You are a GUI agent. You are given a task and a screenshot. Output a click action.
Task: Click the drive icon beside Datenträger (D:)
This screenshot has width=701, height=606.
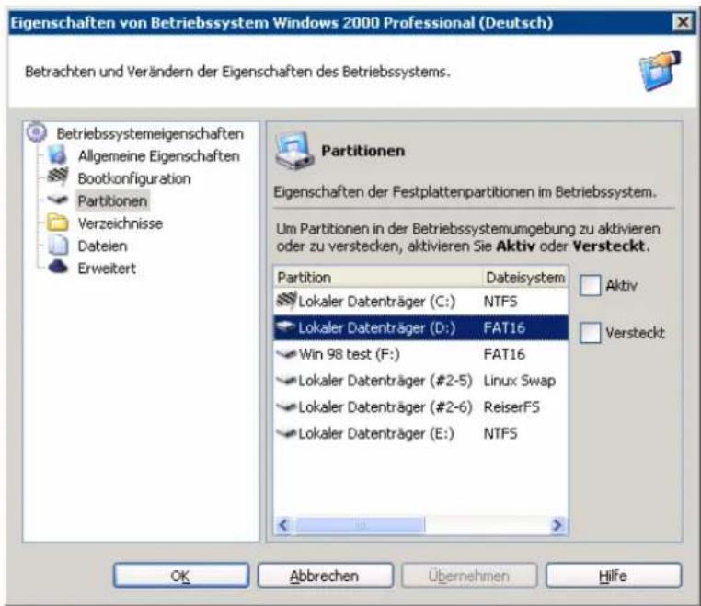pos(286,326)
